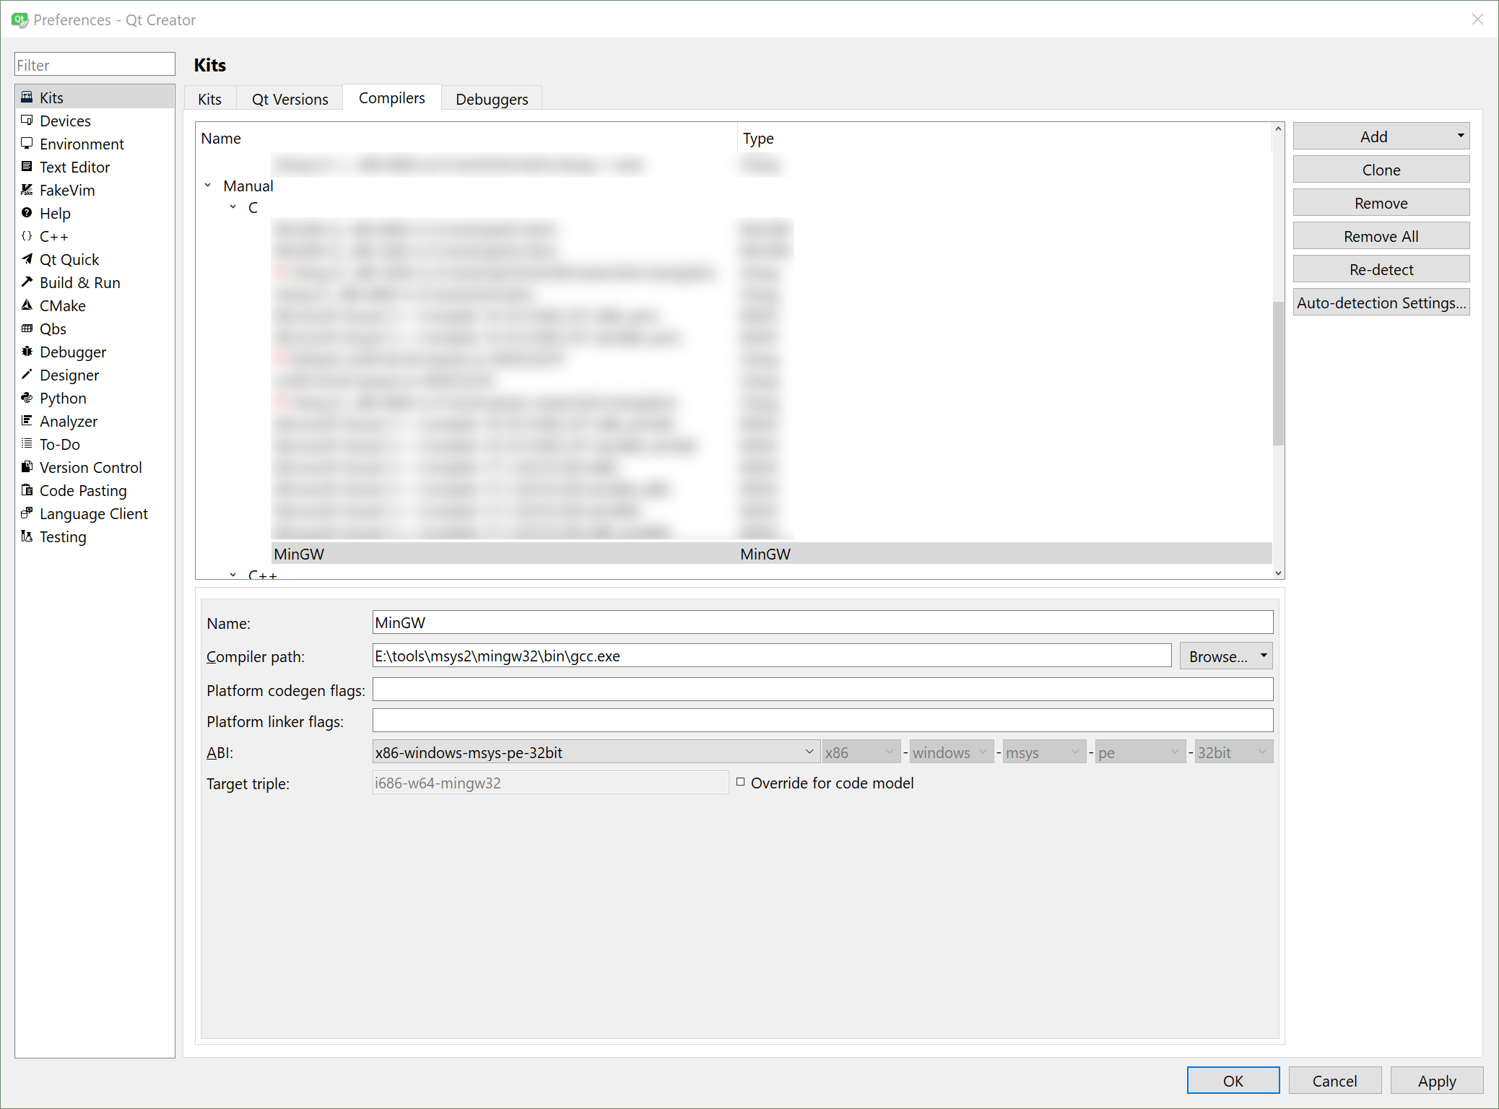Click the Compiler path field
The height and width of the screenshot is (1109, 1499).
pos(771,655)
